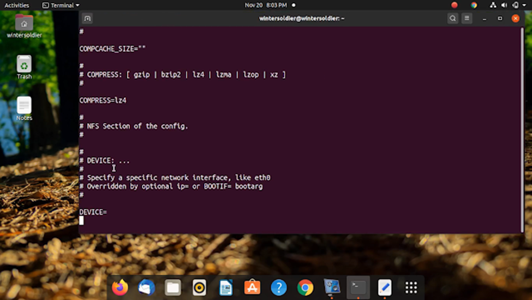Open a new terminal tab
532x300 pixels.
point(87,18)
